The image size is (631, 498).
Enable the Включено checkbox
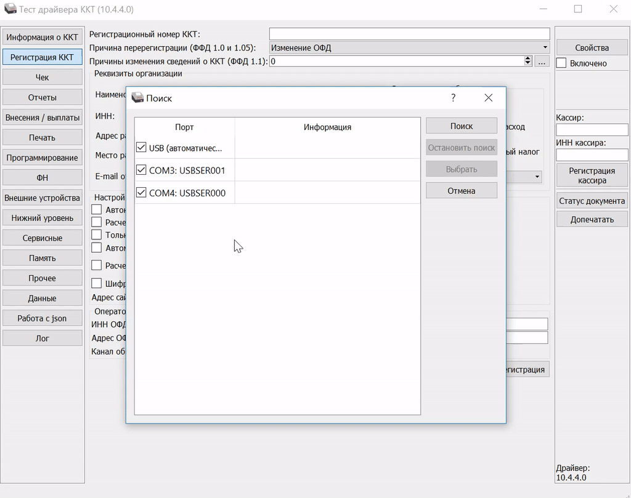click(x=561, y=63)
